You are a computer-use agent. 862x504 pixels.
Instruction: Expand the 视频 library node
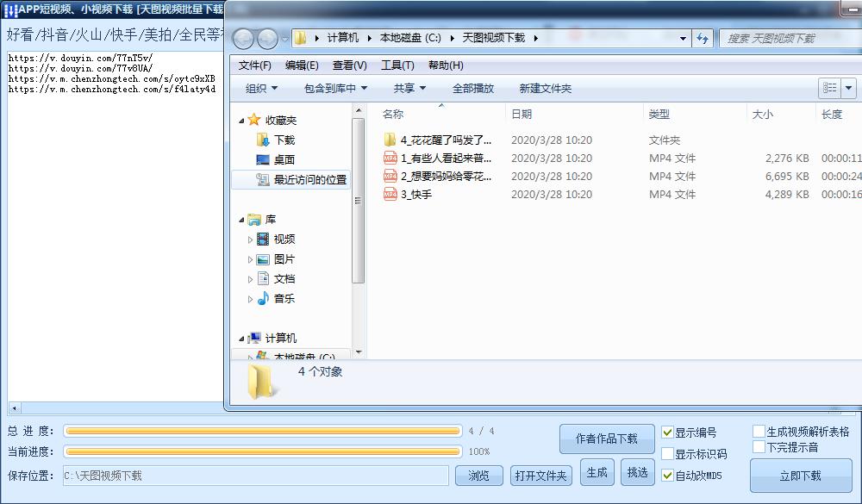click(x=250, y=240)
